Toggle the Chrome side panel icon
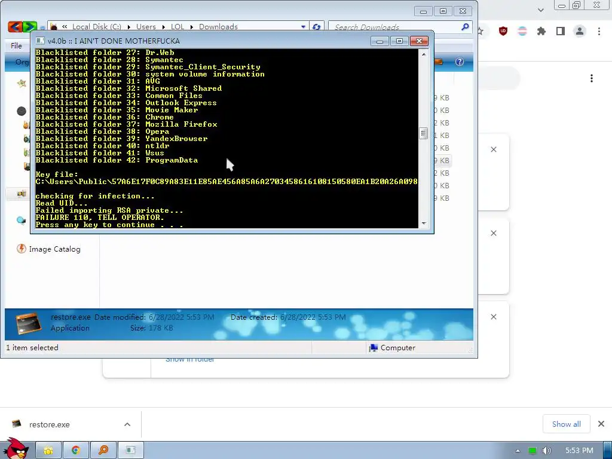The image size is (612, 459). pyautogui.click(x=561, y=31)
